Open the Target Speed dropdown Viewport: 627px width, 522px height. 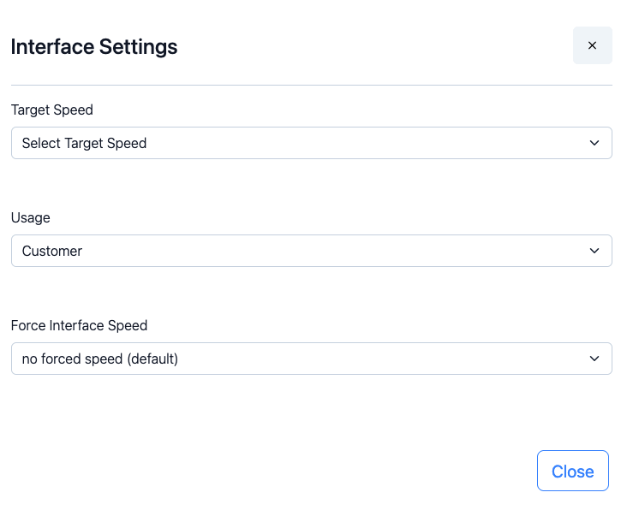(x=311, y=143)
